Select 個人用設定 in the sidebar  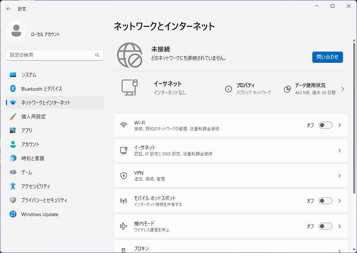(55, 116)
